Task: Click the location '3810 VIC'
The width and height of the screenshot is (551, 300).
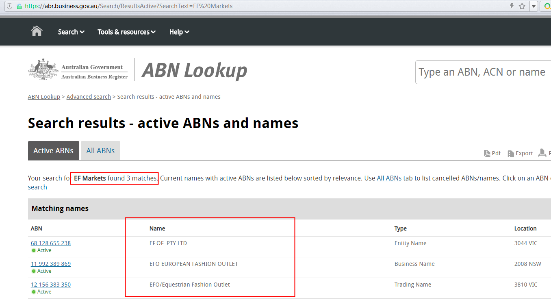Action: click(526, 285)
